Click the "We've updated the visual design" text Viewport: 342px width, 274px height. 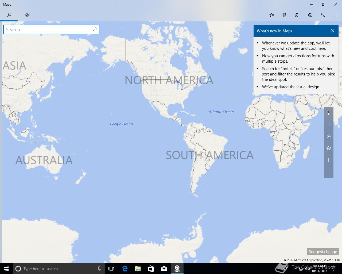[x=291, y=87]
